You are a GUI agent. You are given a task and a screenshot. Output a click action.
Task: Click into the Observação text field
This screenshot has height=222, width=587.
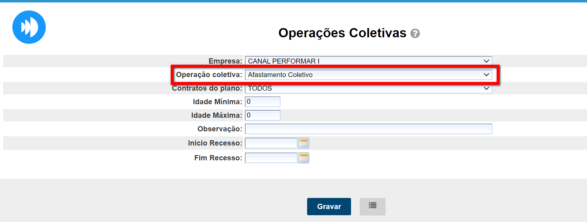coord(368,129)
